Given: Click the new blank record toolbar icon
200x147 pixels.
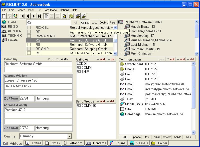Looking at the screenshot, I should (4, 16).
